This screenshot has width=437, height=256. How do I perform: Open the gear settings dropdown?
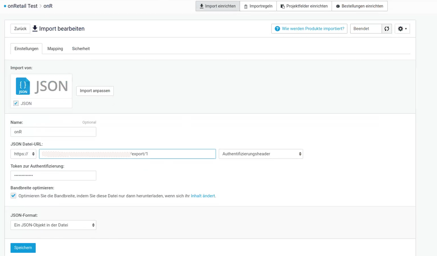click(402, 29)
